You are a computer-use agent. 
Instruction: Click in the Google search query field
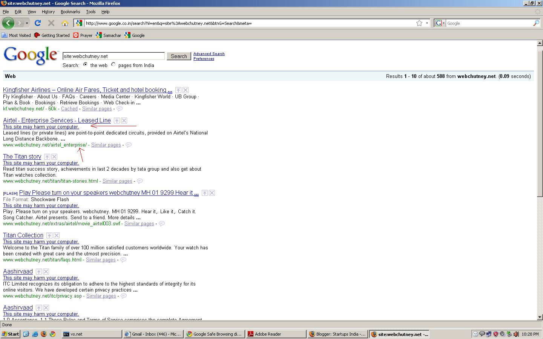[x=114, y=56]
